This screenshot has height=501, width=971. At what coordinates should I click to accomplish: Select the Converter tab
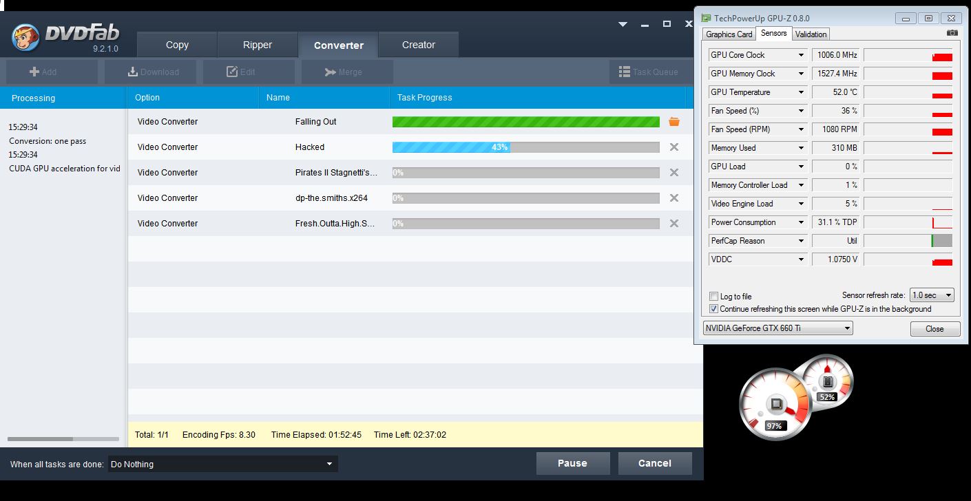click(338, 45)
